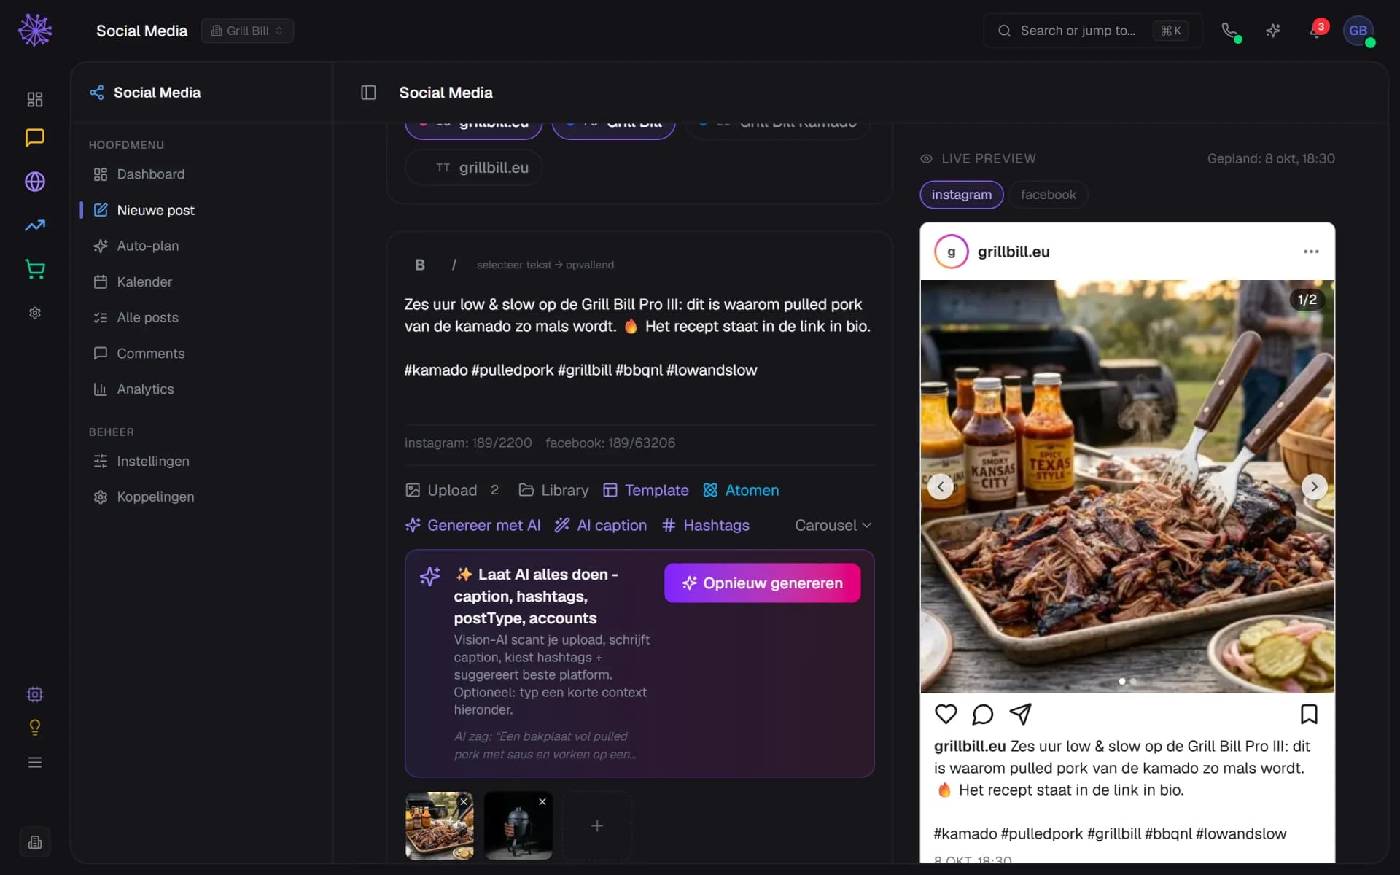The height and width of the screenshot is (875, 1400).
Task: Click the comment bubble icon in preview
Action: 983,714
